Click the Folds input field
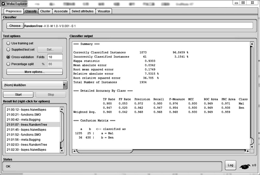This screenshot has height=175, width=260. pos(55,57)
